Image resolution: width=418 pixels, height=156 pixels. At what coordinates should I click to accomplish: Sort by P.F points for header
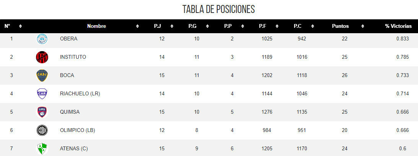263,26
